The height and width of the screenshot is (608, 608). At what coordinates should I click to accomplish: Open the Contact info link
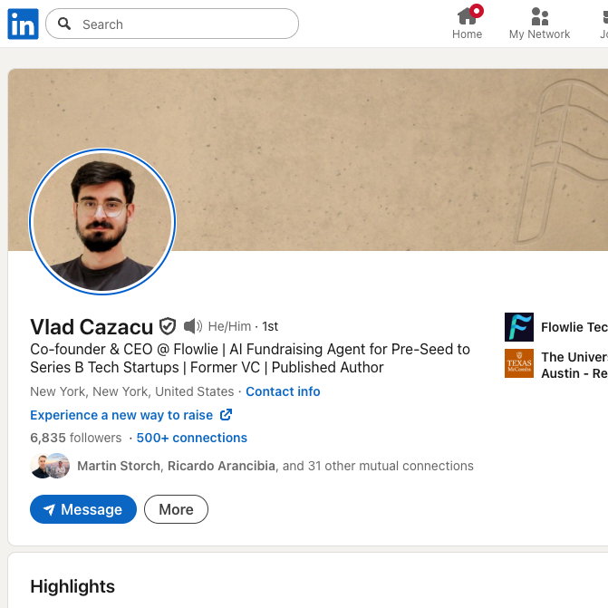(283, 391)
